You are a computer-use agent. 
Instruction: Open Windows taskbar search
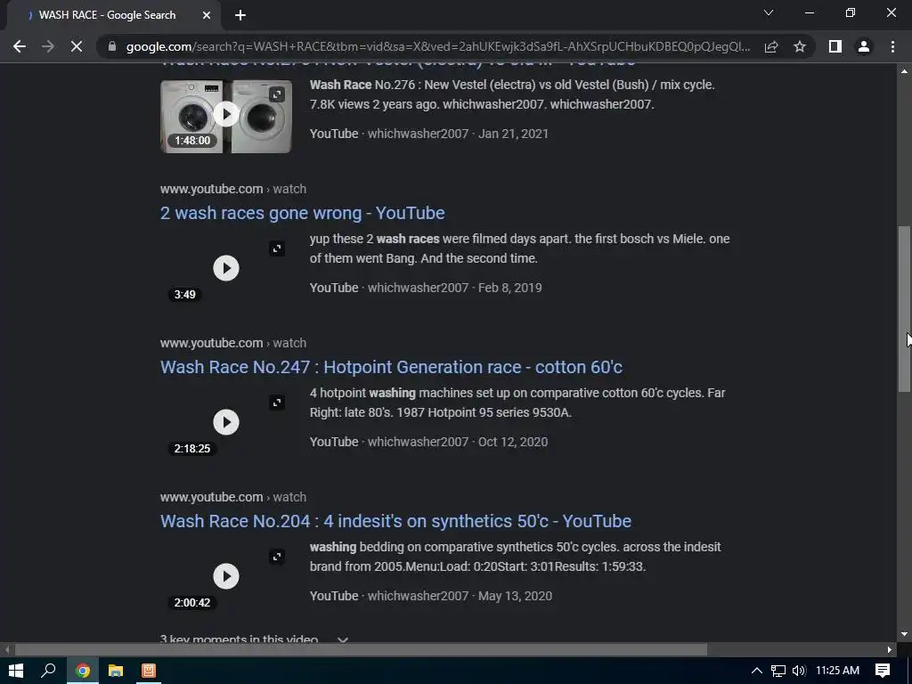[x=48, y=671]
